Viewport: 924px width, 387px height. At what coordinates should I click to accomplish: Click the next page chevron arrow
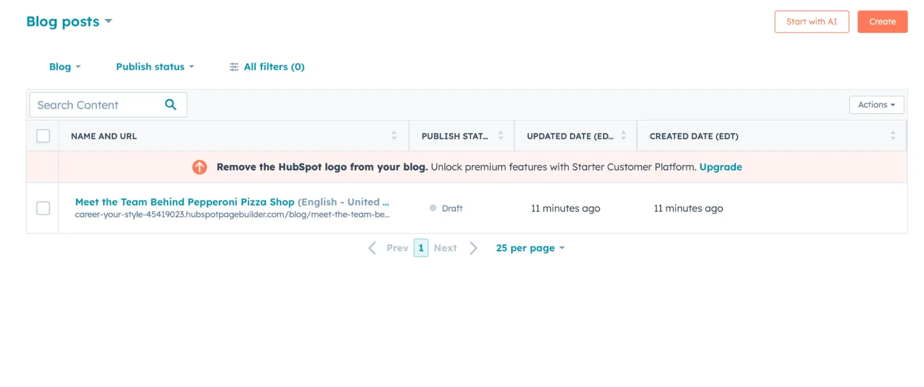click(x=473, y=248)
